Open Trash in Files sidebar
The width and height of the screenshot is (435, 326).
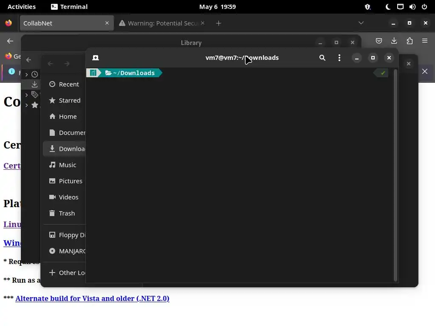[x=64, y=213]
